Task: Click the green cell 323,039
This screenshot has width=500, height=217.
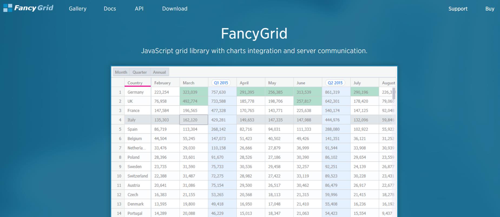Action: (x=194, y=92)
